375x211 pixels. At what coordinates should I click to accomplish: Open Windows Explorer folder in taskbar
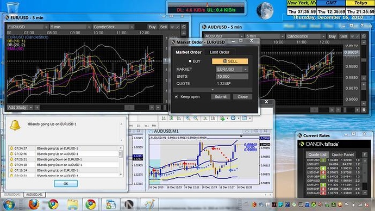click(x=72, y=205)
